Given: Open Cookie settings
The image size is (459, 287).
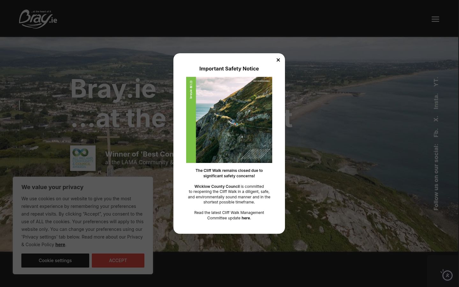Looking at the screenshot, I should tap(55, 261).
